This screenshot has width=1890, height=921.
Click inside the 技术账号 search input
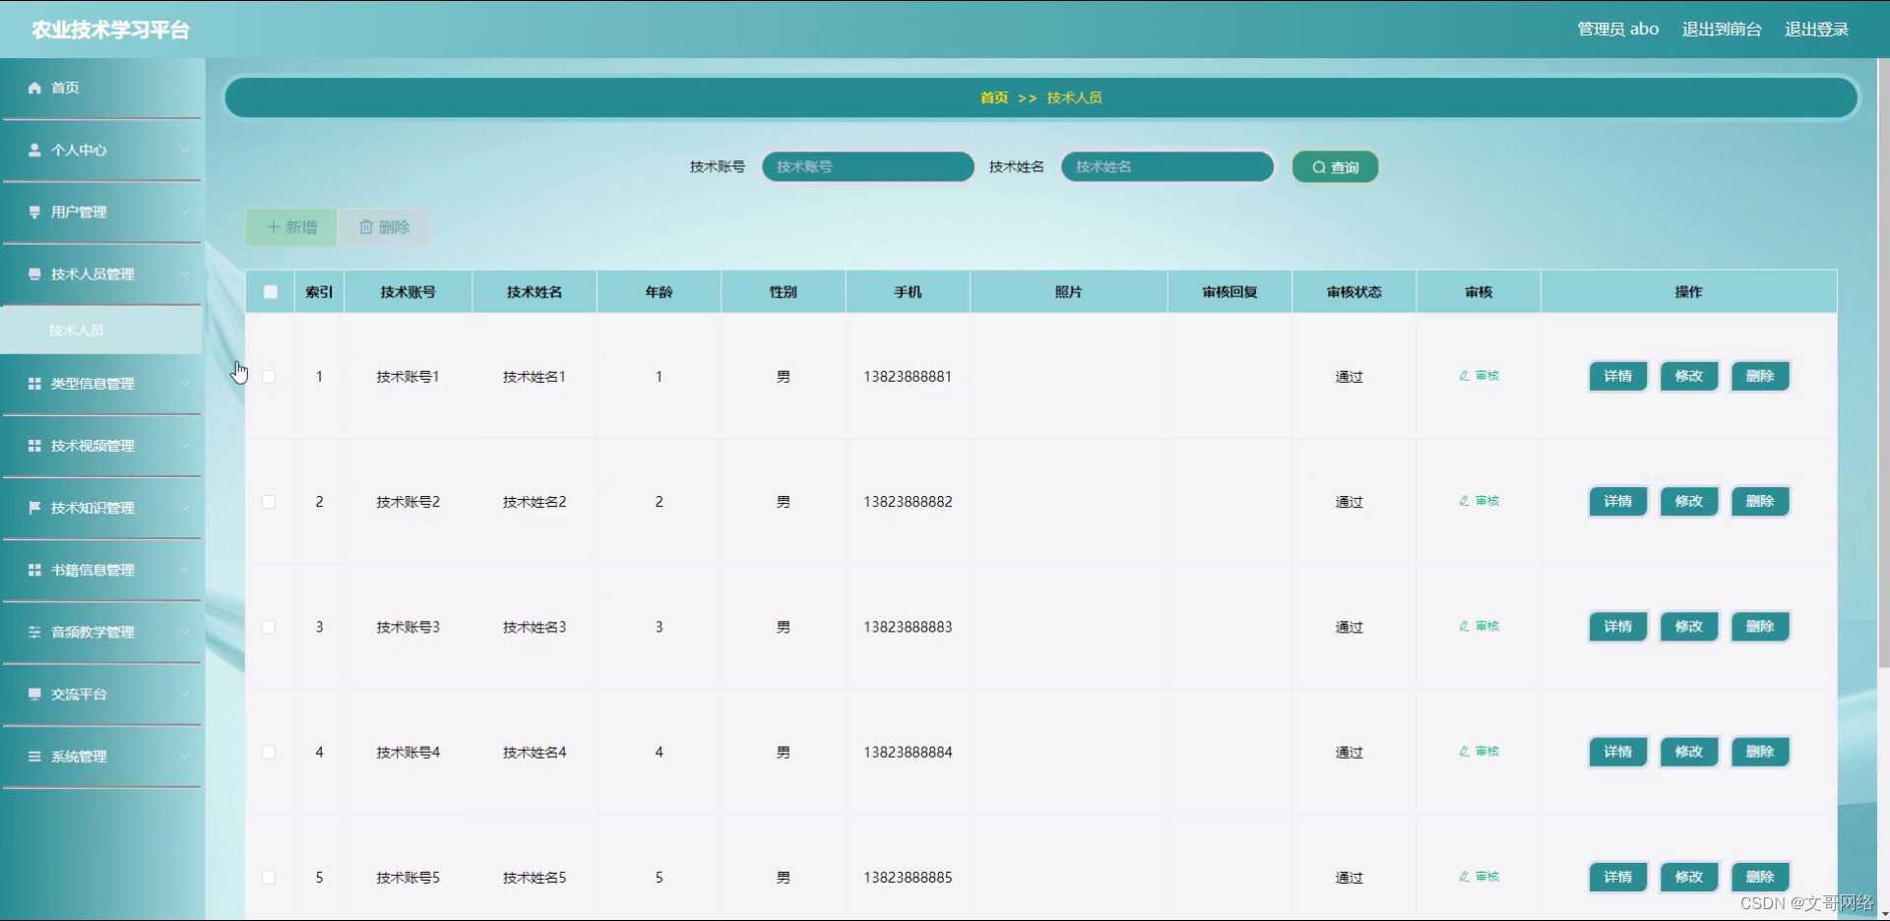867,166
